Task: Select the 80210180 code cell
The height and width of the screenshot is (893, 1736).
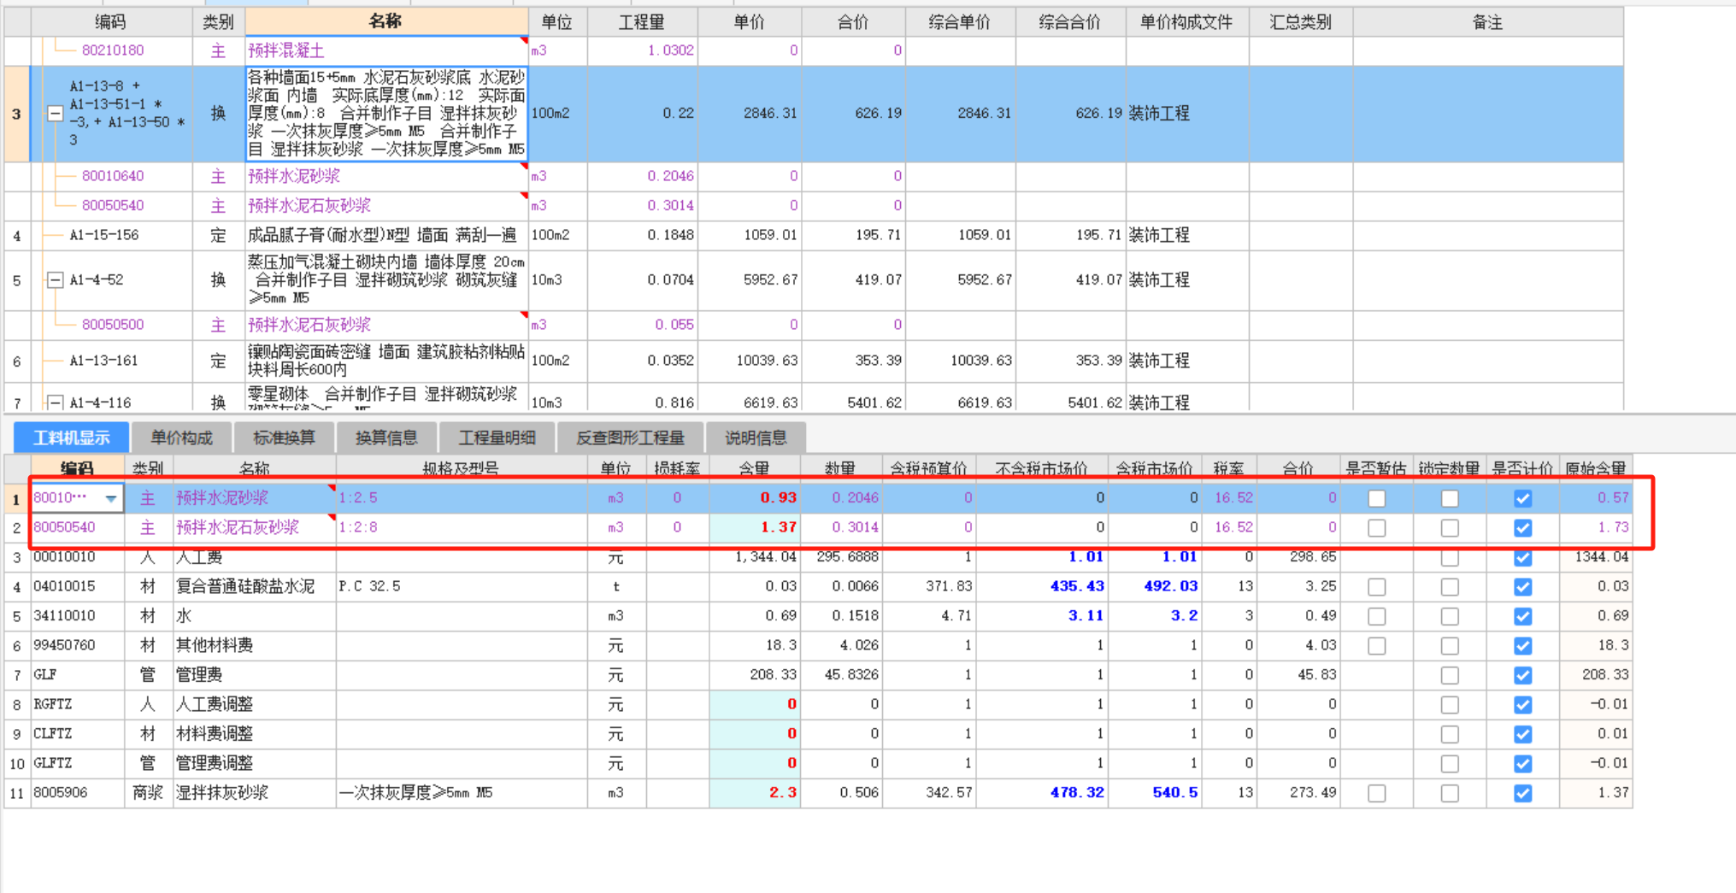Action: (x=112, y=50)
